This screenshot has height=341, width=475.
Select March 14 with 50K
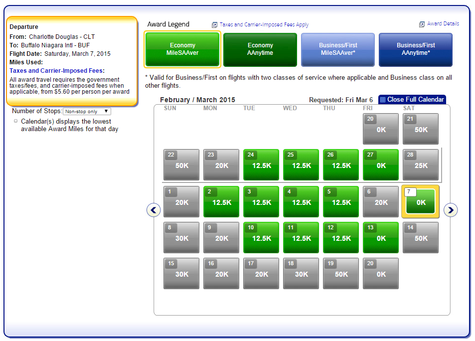coord(421,237)
